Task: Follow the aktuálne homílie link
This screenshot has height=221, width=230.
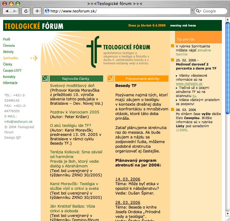Action: tap(193, 52)
